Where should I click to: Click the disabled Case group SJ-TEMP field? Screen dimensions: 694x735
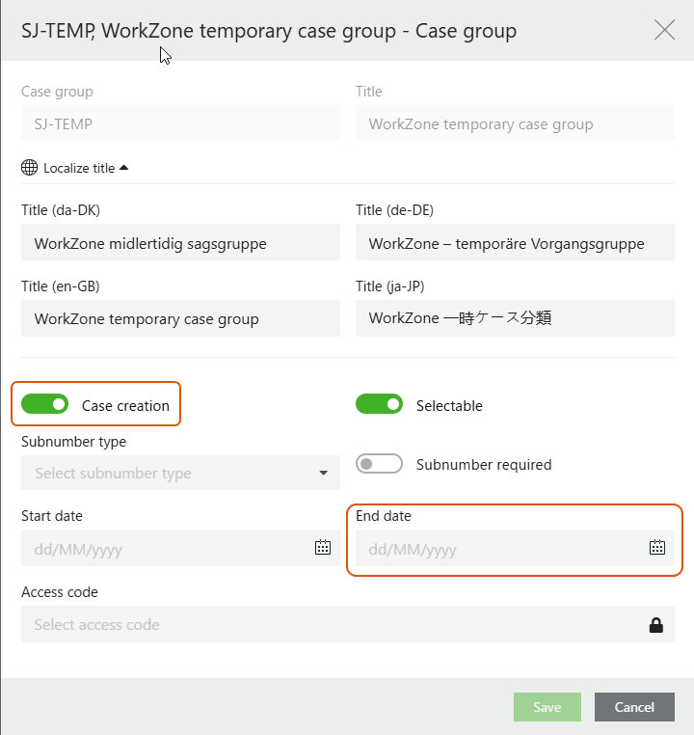[x=180, y=123]
